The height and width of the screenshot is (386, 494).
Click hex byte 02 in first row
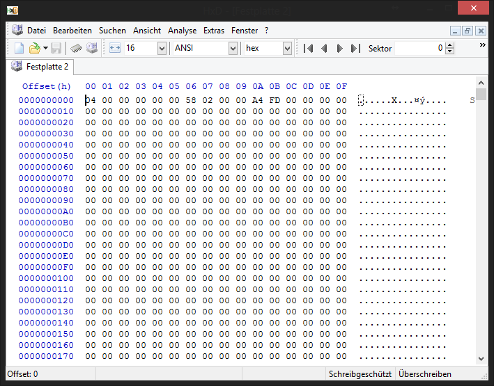[x=208, y=100]
